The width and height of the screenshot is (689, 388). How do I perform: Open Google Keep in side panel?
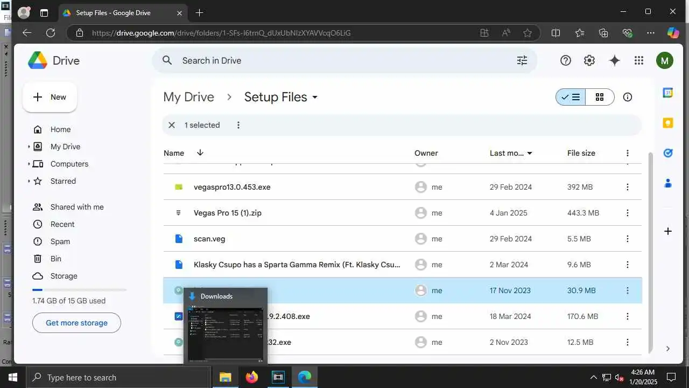[x=668, y=123]
